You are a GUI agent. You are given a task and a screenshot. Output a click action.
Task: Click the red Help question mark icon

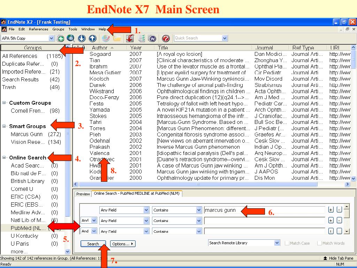(x=166, y=38)
